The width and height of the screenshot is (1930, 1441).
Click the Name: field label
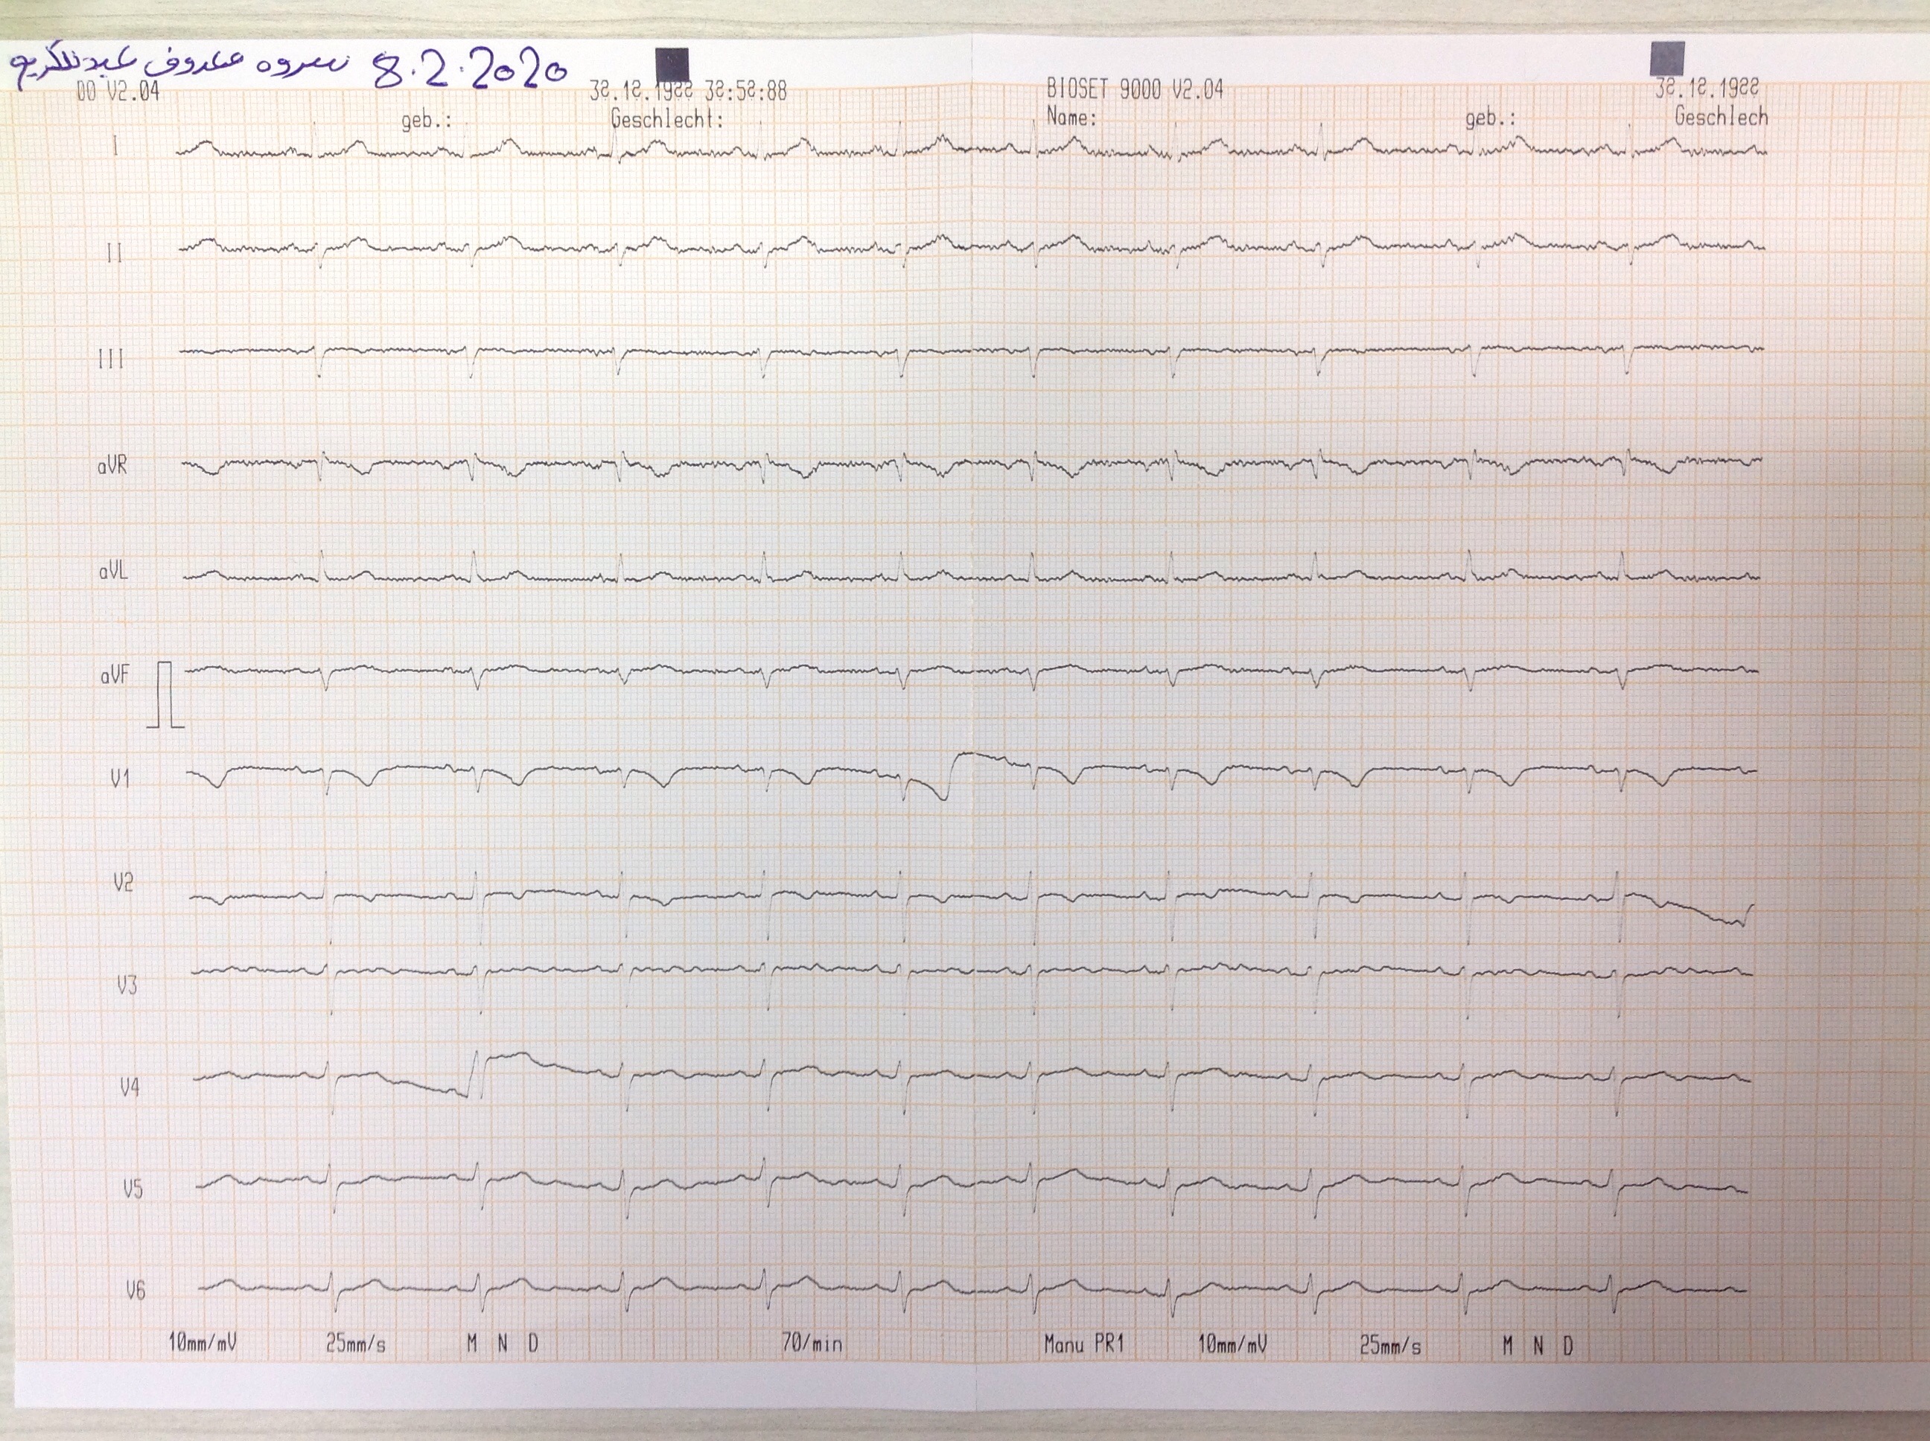(1071, 117)
